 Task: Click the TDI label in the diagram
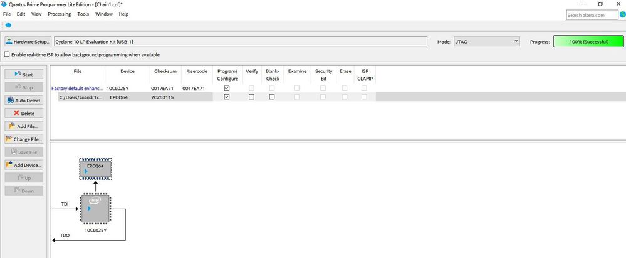click(x=65, y=204)
